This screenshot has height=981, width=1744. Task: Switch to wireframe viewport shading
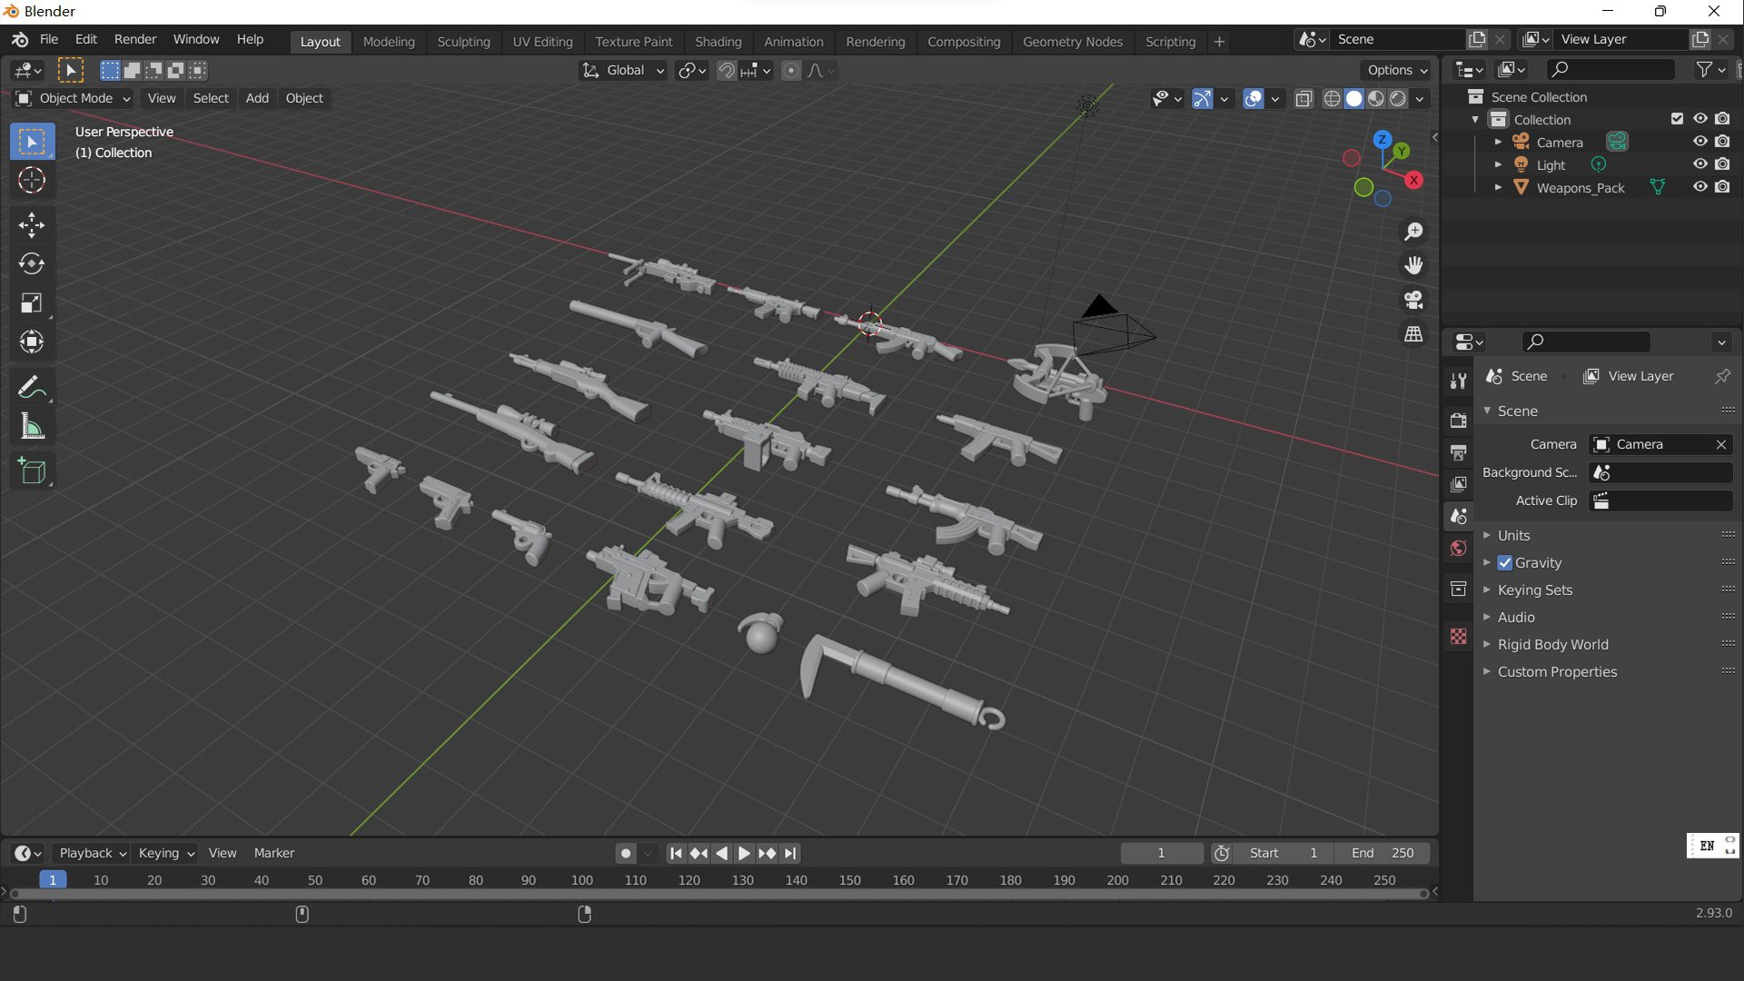1332,98
